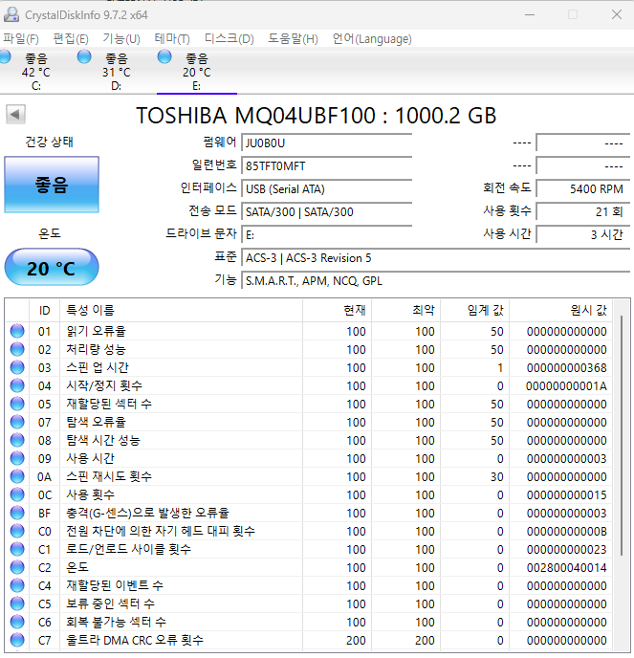Click the 전송 모드 field SATA/300

point(327,212)
